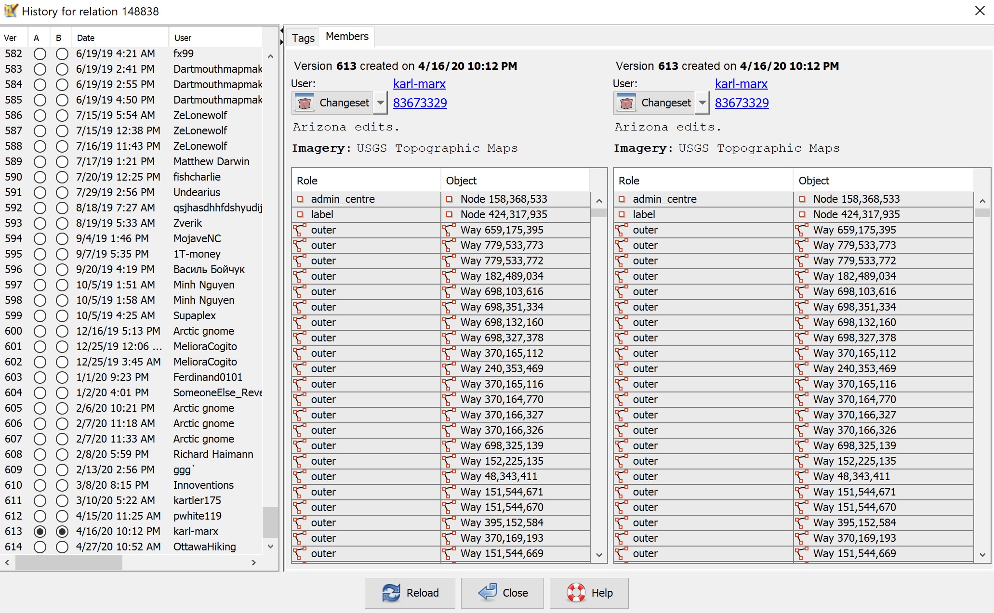Click the right Changeset box icon
Viewport: 994px width, 613px height.
pos(626,103)
